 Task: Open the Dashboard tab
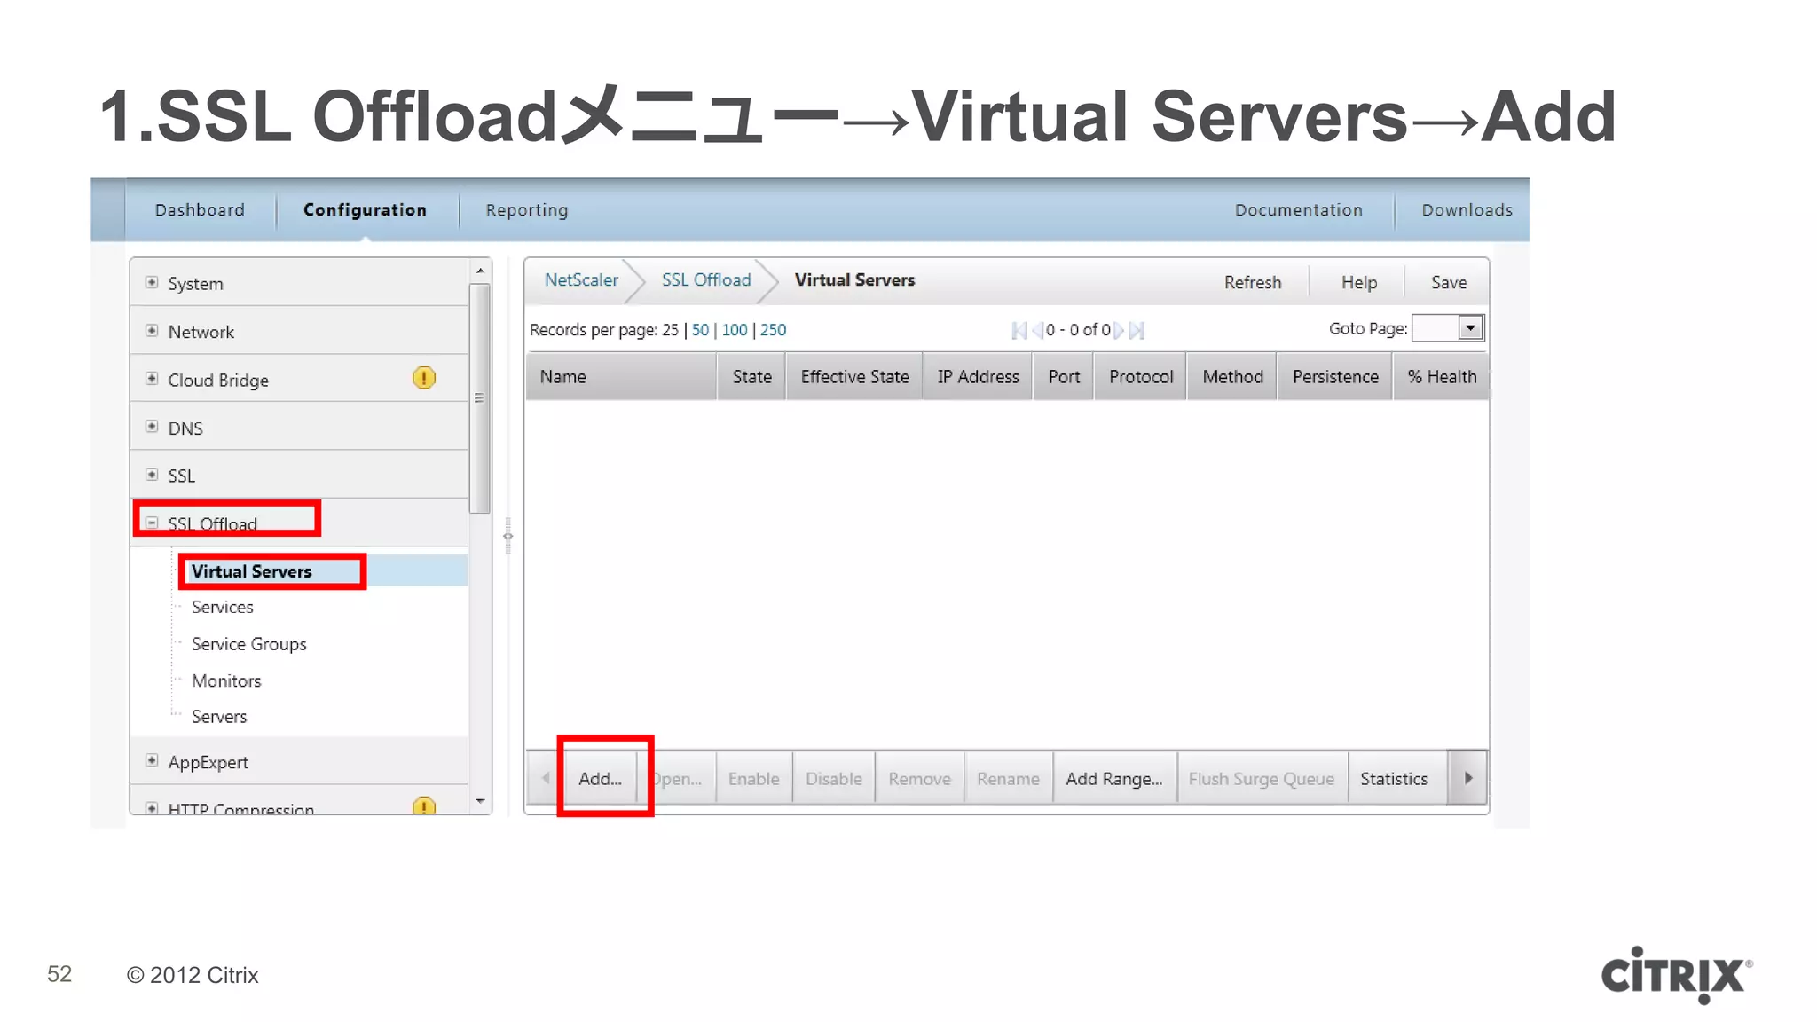coord(200,210)
